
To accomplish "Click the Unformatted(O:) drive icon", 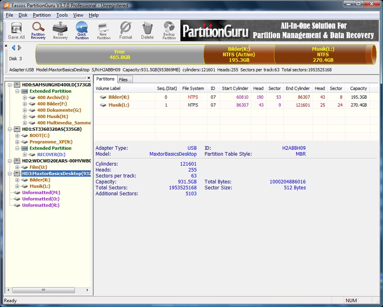I will point(17,199).
